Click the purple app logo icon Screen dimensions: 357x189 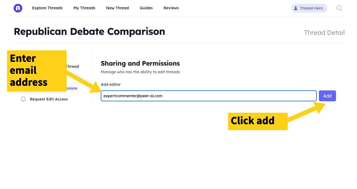(x=18, y=8)
